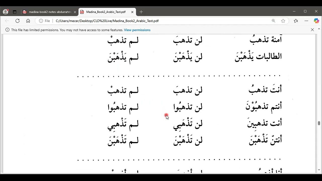Launch the Copilot sidebar icon

316,21
